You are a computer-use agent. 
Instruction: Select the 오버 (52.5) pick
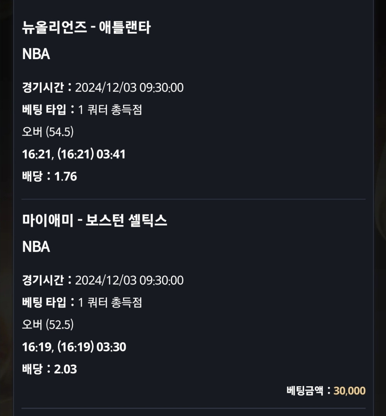(x=48, y=325)
